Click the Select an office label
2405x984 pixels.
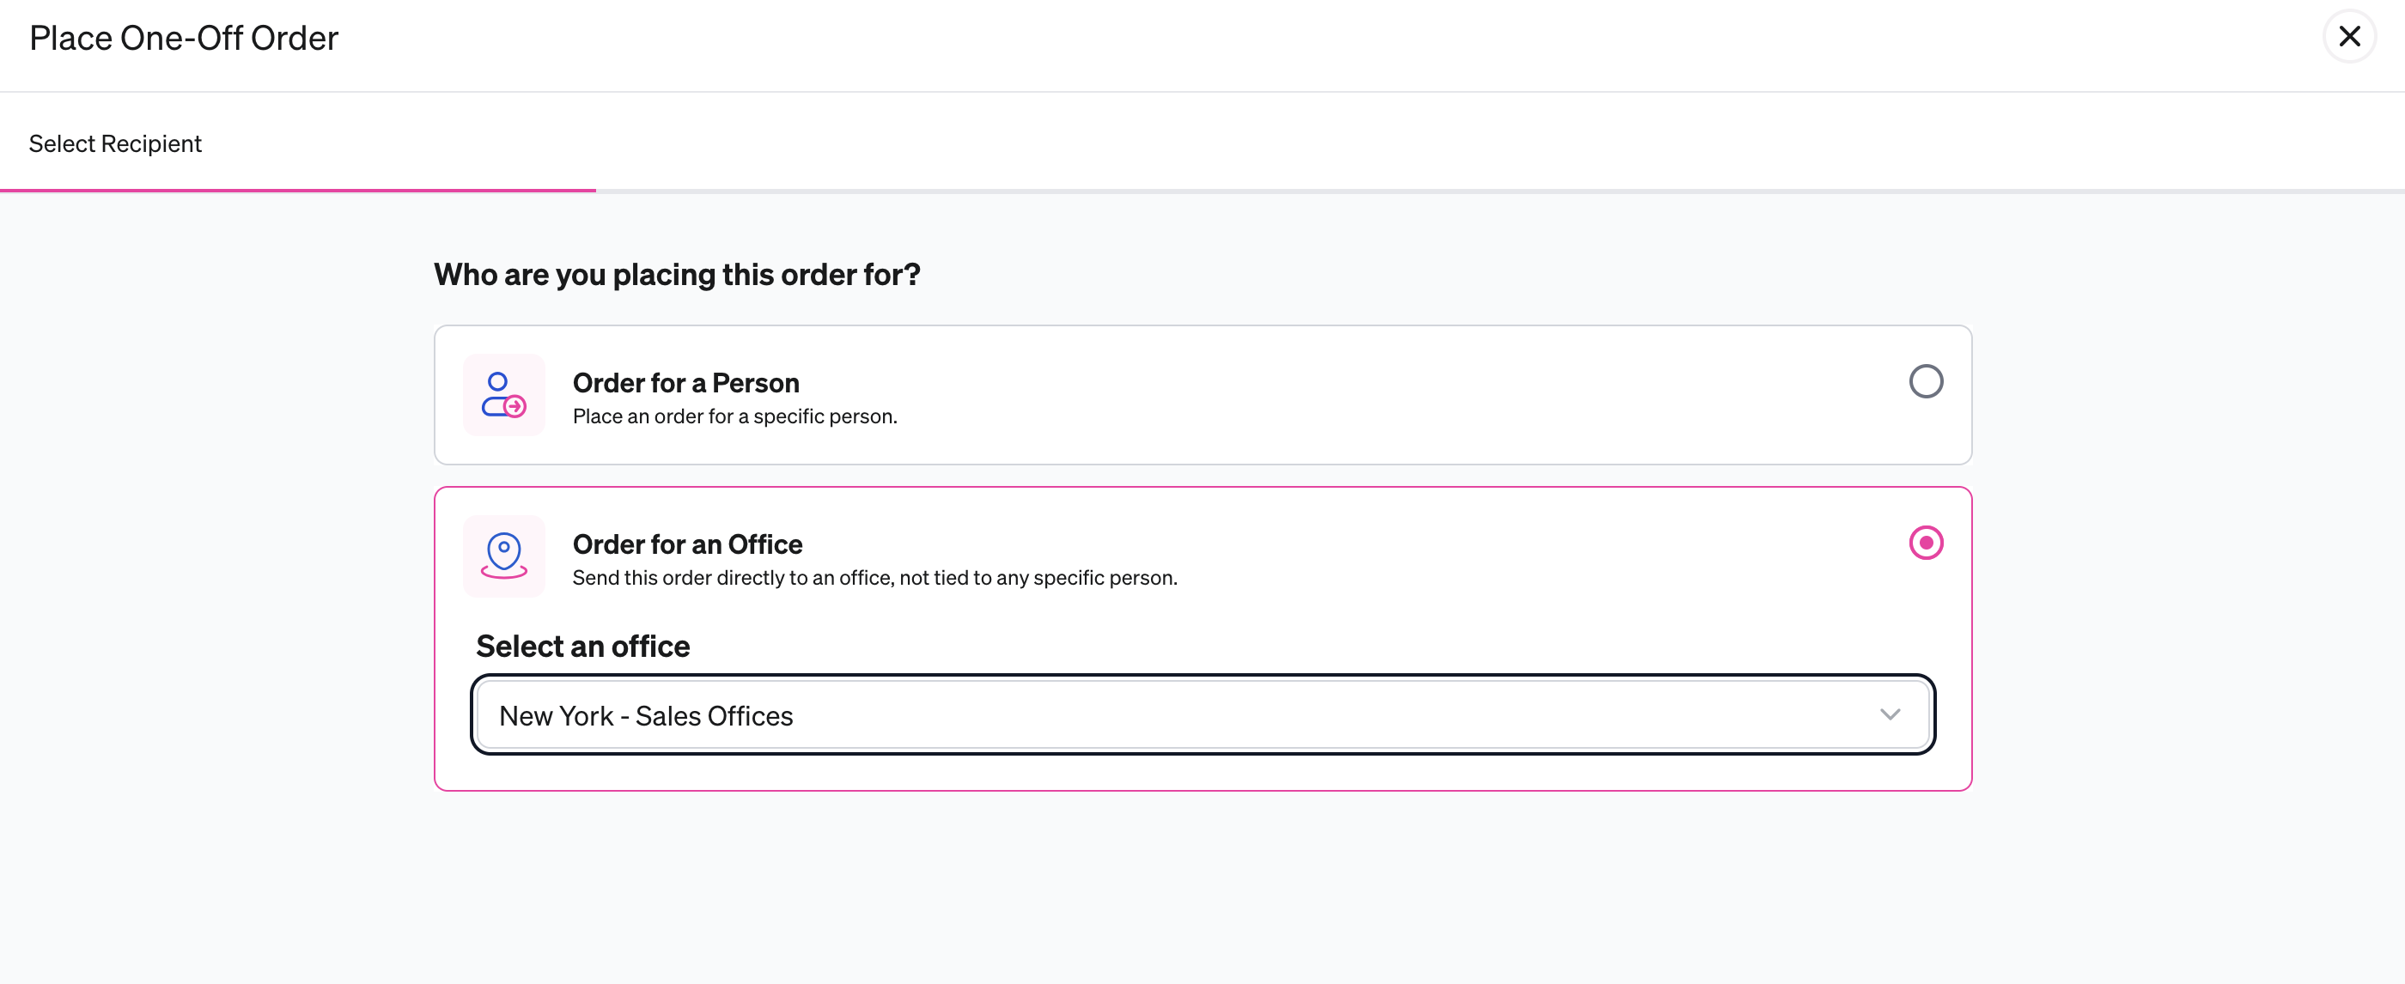[582, 646]
